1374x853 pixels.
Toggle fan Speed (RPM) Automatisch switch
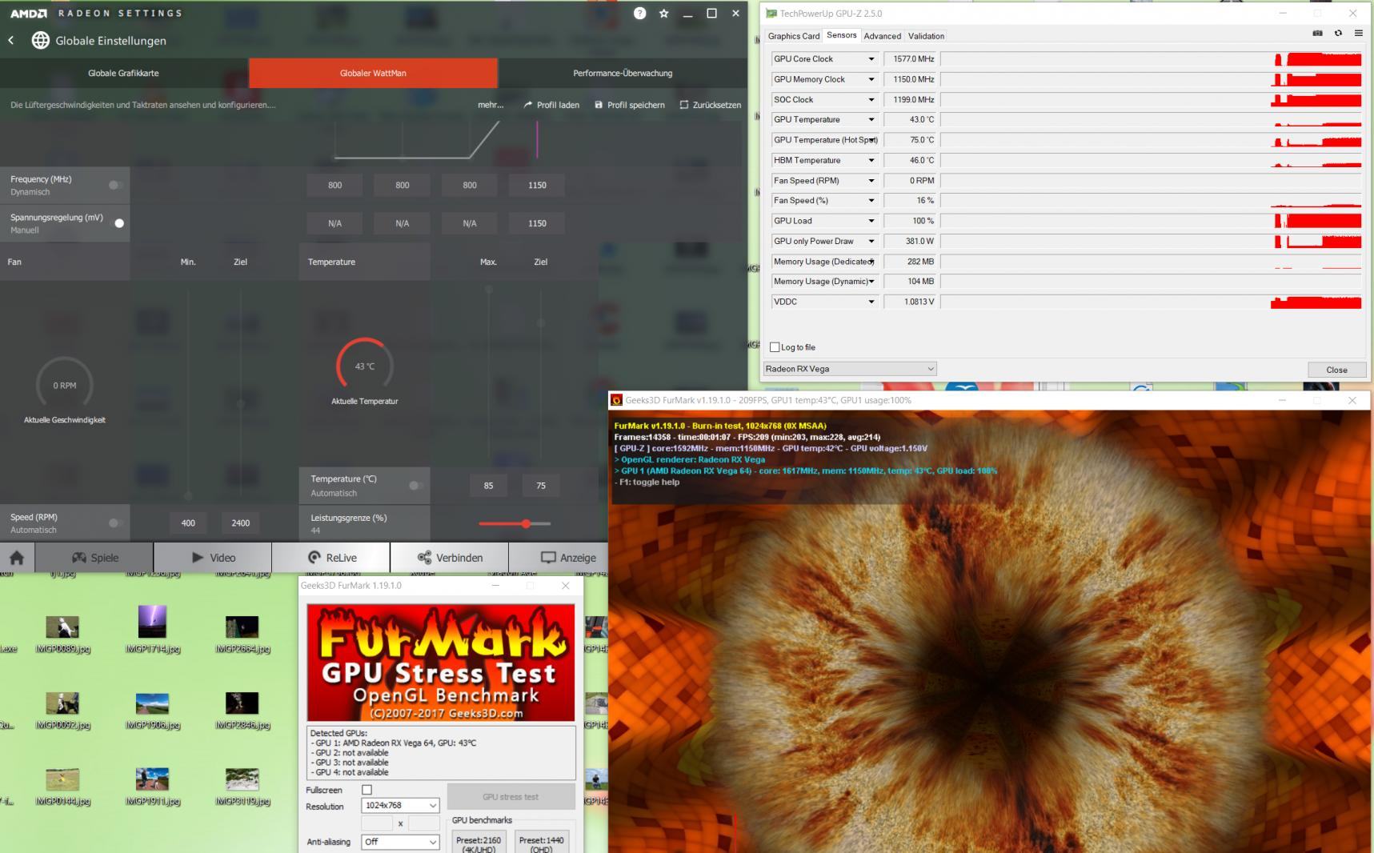pos(115,523)
